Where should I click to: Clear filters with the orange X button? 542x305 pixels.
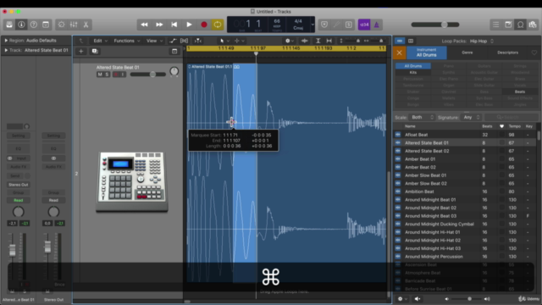(x=399, y=53)
